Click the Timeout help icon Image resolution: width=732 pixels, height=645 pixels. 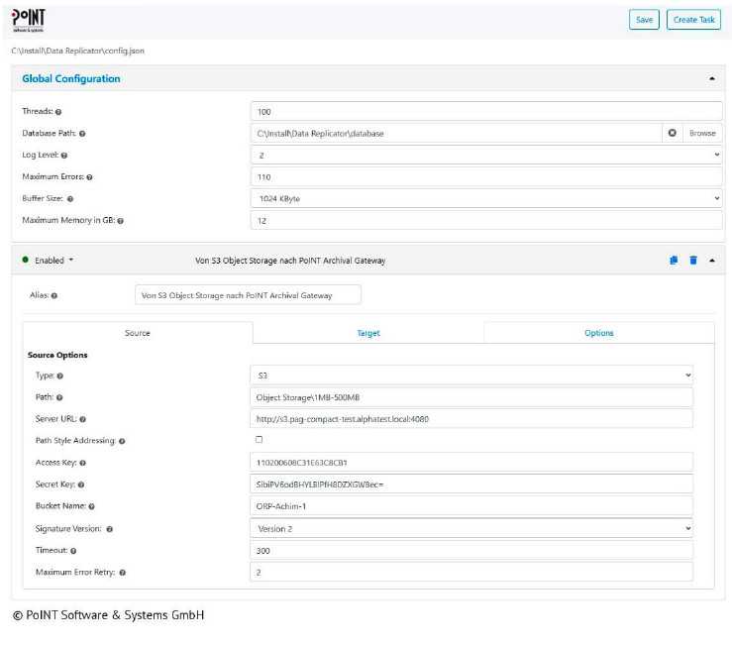[x=73, y=551]
